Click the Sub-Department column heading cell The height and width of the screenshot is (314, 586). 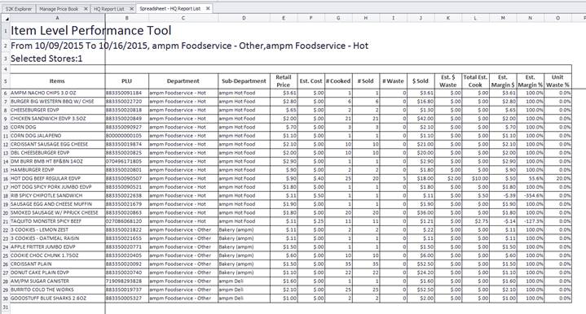click(x=244, y=81)
